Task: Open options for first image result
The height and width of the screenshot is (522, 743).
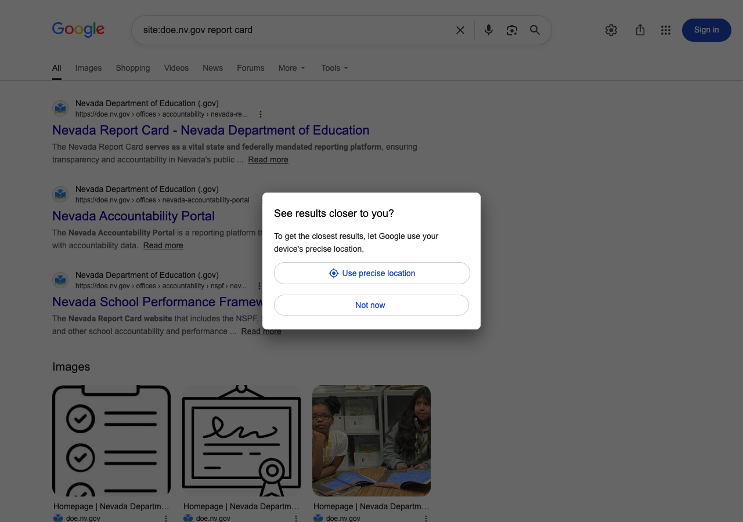Action: pyautogui.click(x=166, y=519)
